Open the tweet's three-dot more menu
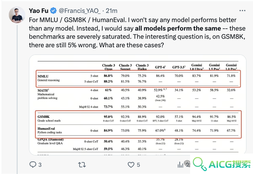This screenshot has height=174, width=253. pos(242,11)
